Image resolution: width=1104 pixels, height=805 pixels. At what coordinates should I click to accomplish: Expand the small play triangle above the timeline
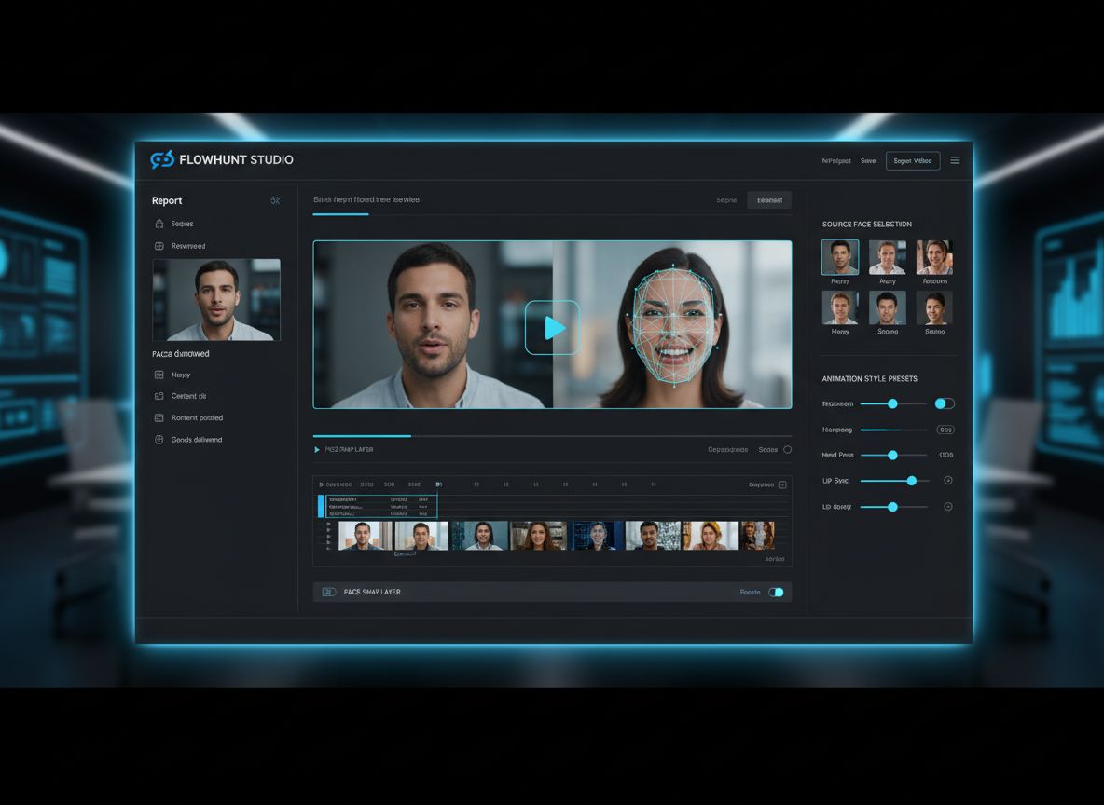[x=317, y=450]
